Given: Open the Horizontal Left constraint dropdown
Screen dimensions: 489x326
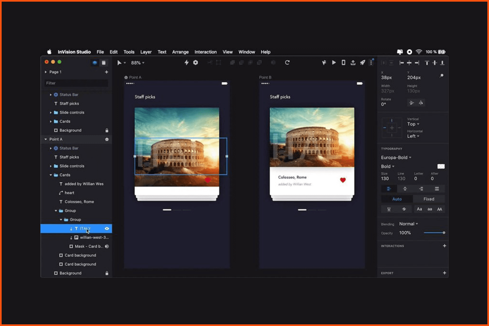Looking at the screenshot, I should click(413, 136).
